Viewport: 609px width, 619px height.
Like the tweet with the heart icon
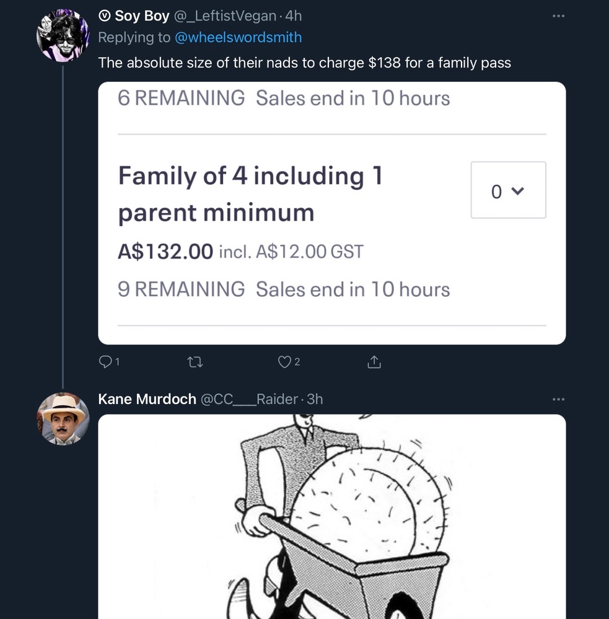pos(284,362)
